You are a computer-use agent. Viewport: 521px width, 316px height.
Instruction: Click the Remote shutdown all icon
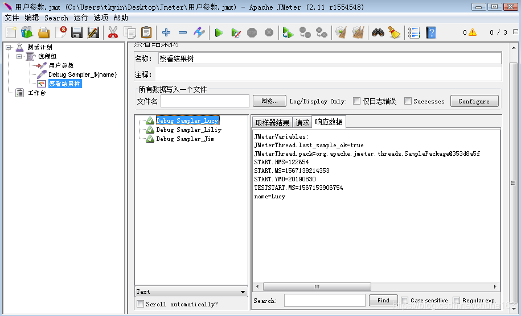[321, 32]
